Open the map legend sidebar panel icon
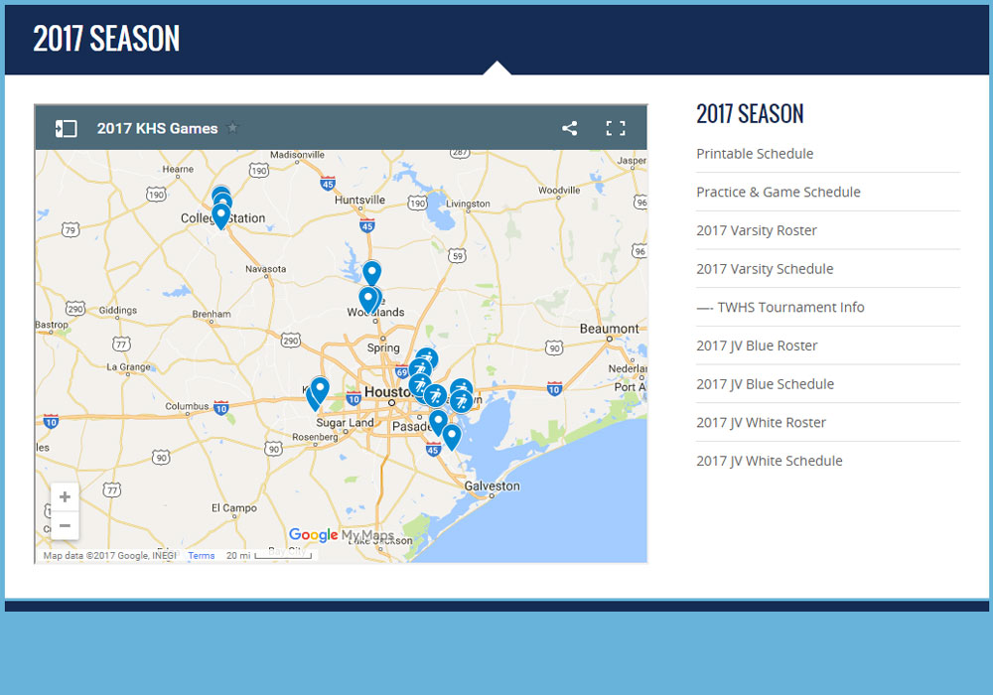Screen dimensions: 993x695 coord(66,128)
